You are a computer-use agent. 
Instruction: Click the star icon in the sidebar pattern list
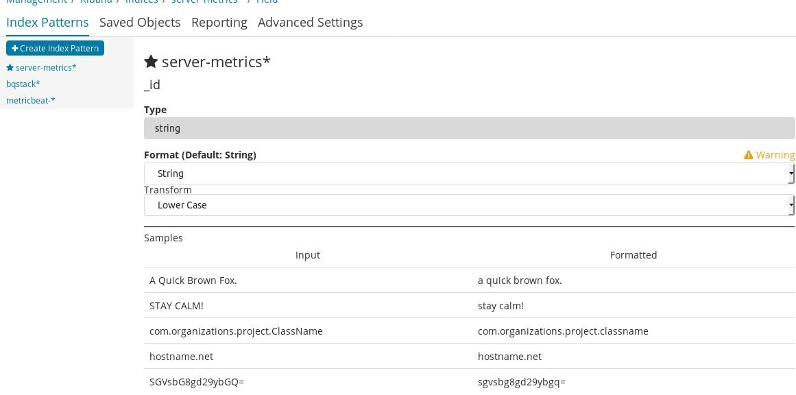tap(10, 68)
